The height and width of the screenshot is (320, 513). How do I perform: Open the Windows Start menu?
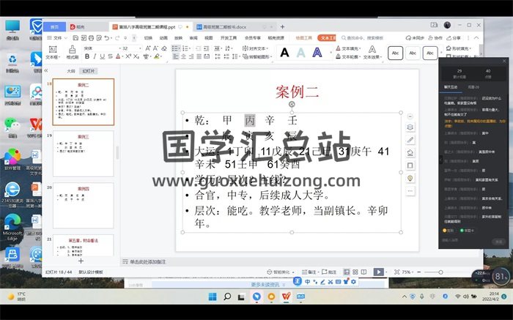coord(213,297)
